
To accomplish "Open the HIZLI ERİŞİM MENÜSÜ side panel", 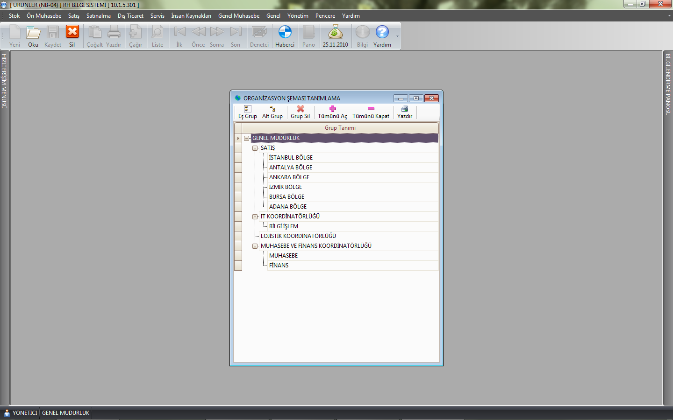I will tap(4, 82).
